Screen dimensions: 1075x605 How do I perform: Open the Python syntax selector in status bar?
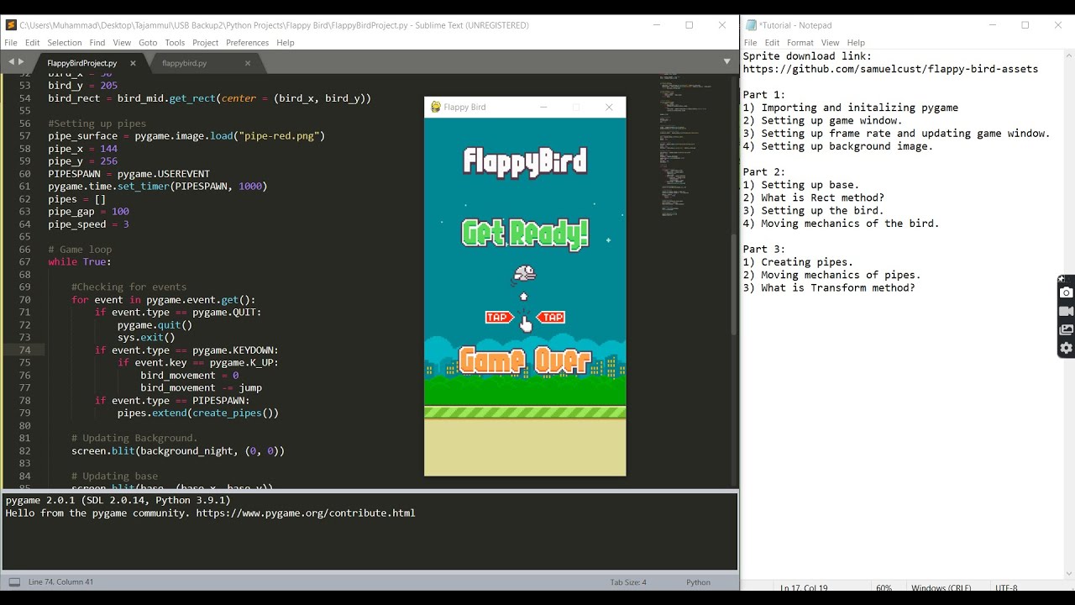[x=698, y=582]
